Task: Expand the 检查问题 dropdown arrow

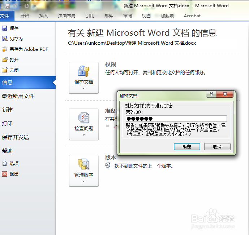Action: (x=84, y=135)
